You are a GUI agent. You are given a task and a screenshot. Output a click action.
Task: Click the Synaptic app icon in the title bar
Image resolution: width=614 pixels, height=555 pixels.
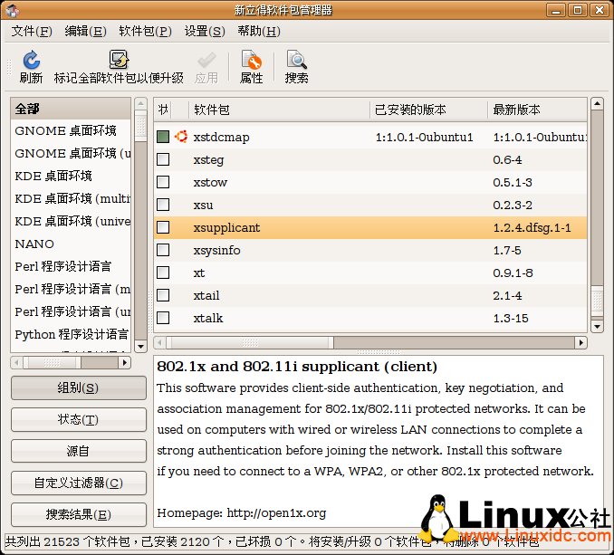12,10
